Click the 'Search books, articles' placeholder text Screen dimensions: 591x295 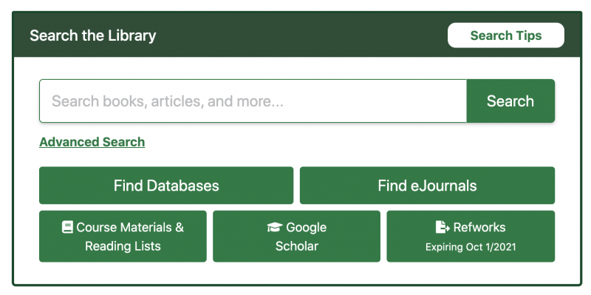[168, 101]
